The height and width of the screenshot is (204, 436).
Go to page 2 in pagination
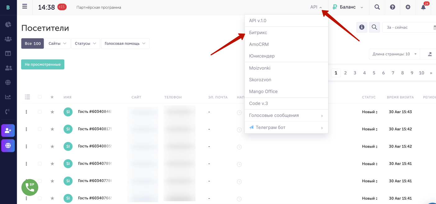coord(345,73)
